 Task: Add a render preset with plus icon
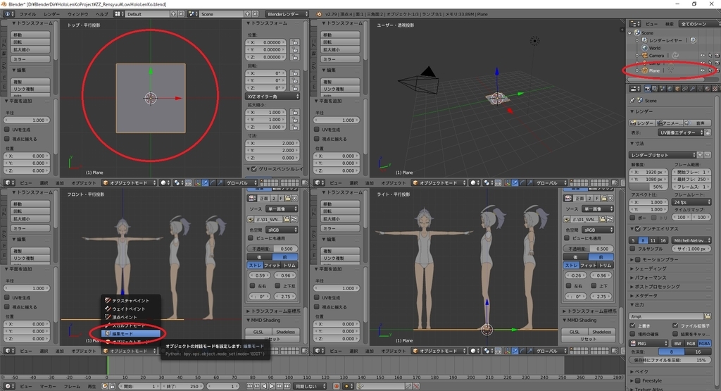click(x=700, y=155)
